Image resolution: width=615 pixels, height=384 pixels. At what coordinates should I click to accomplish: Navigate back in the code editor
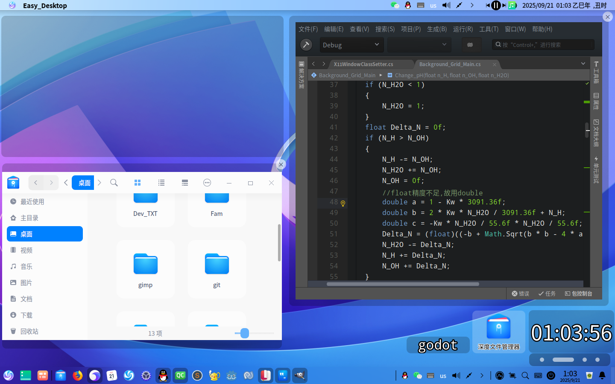point(313,64)
